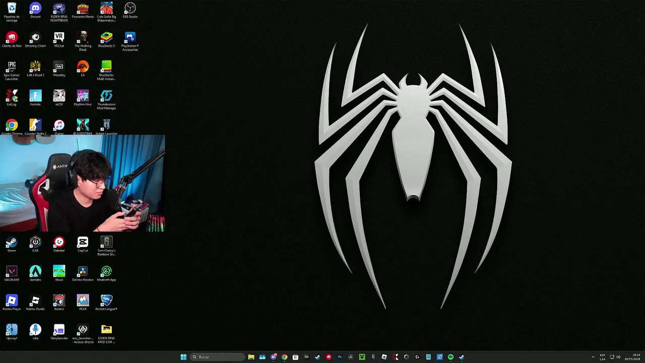Select the Roblox Player shortcut
This screenshot has height=363, width=645.
12,302
